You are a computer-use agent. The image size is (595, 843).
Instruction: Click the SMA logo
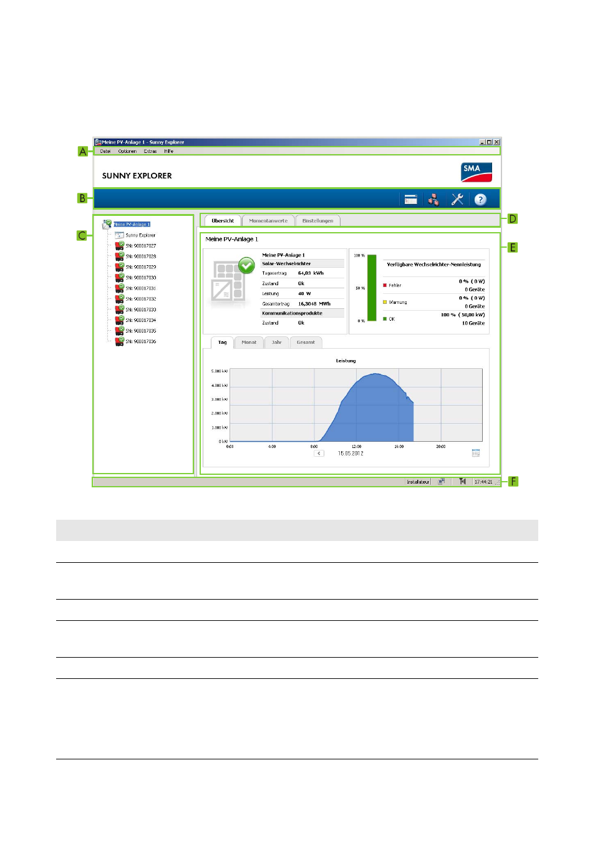point(476,172)
